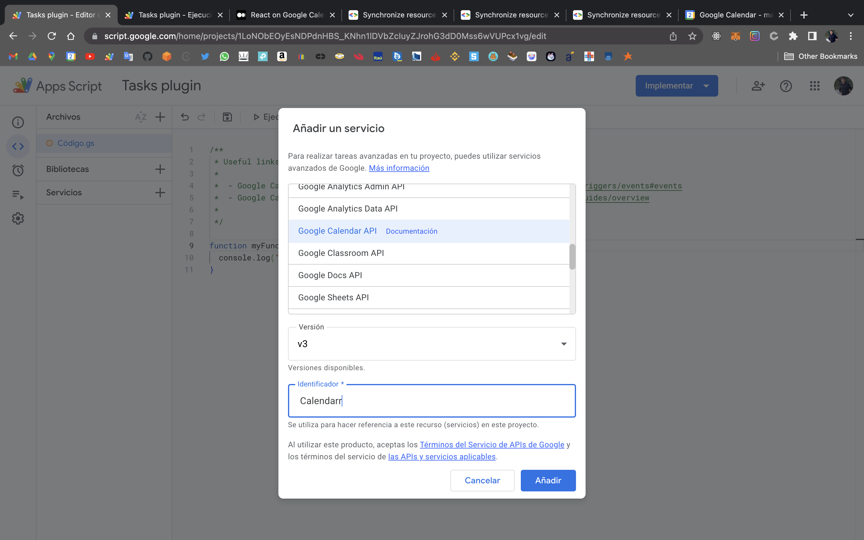Image resolution: width=864 pixels, height=540 pixels.
Task: Click the Apps Script logo
Action: tap(57, 86)
